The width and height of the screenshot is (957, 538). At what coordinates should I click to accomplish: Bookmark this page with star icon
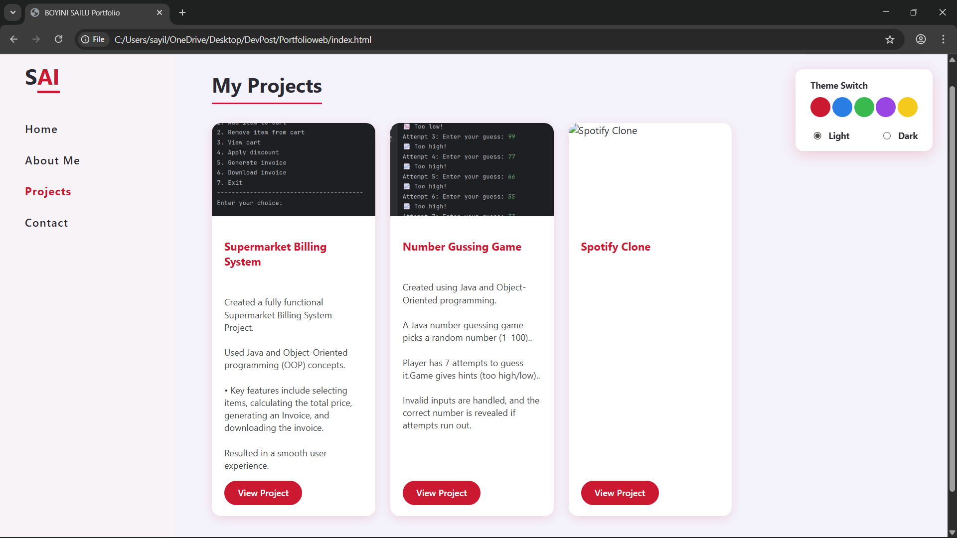point(890,39)
